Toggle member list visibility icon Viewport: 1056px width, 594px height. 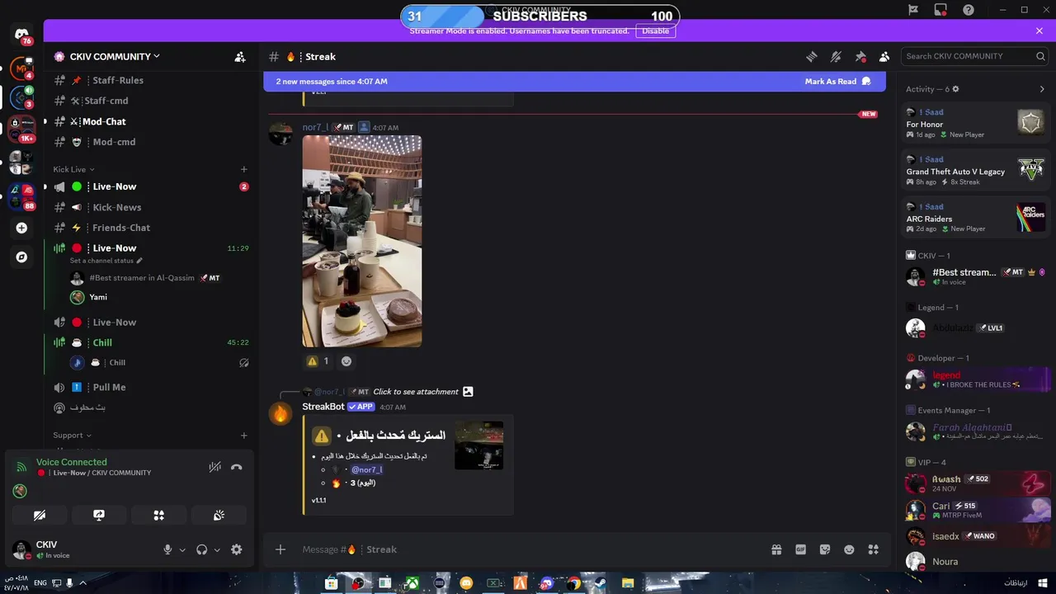(884, 57)
